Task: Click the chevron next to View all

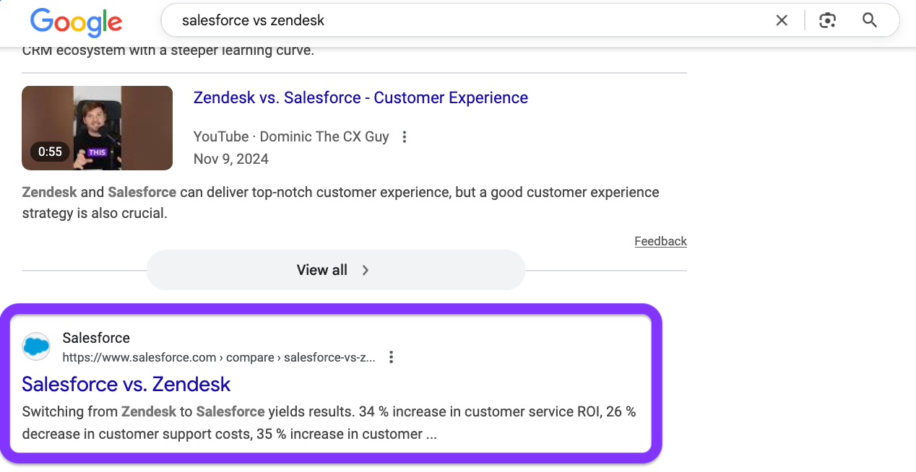Action: click(x=366, y=270)
